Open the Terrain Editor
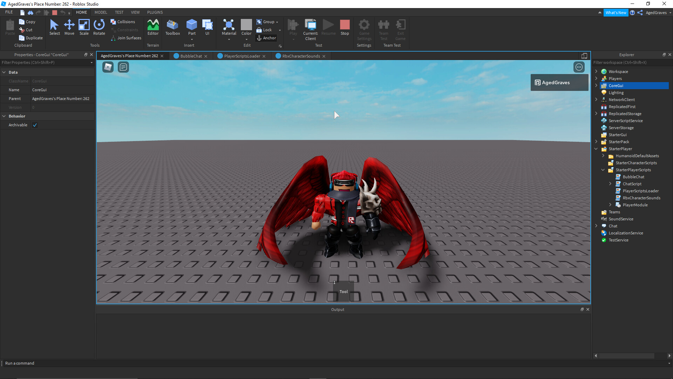This screenshot has width=673, height=379. pyautogui.click(x=153, y=27)
